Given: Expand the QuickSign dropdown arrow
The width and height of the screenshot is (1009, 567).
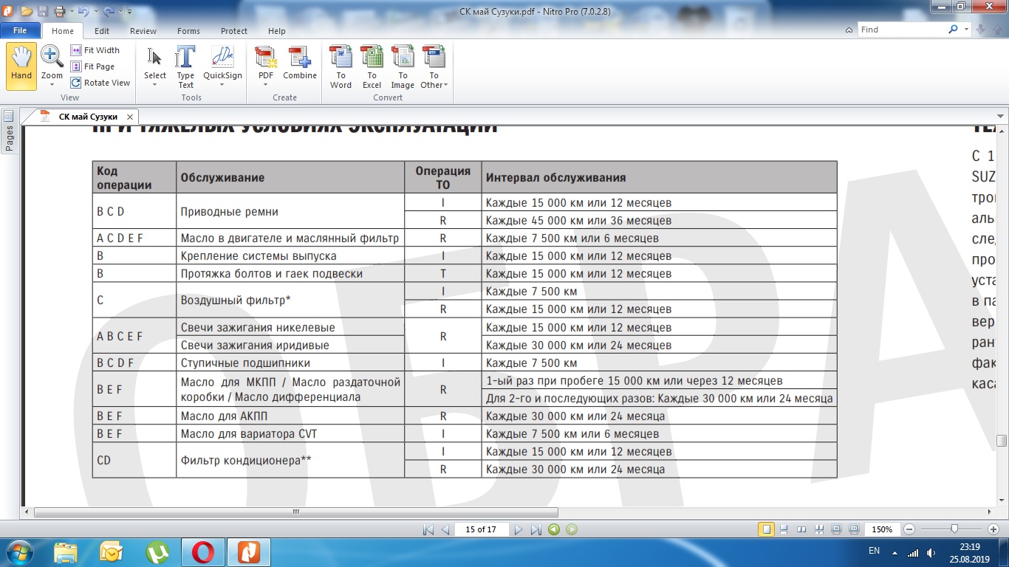Looking at the screenshot, I should (x=222, y=85).
